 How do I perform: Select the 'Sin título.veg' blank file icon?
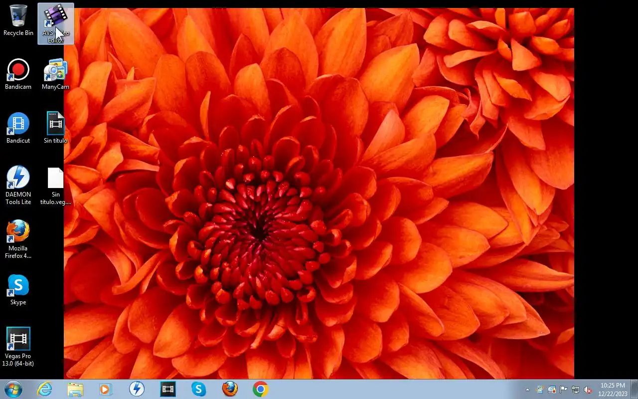click(x=55, y=186)
